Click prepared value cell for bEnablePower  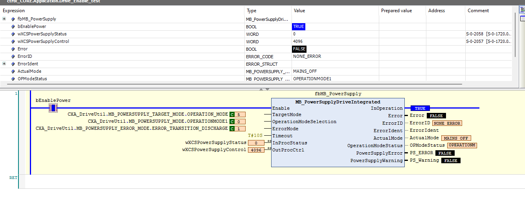[402, 27]
